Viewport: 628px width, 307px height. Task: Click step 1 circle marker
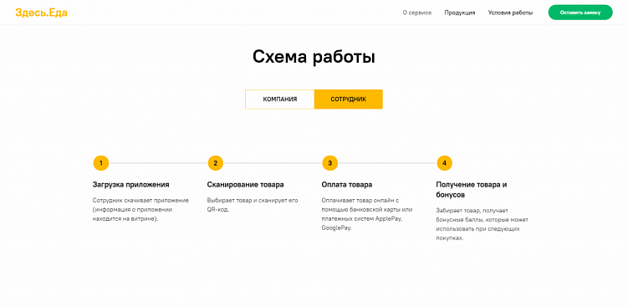pyautogui.click(x=101, y=163)
